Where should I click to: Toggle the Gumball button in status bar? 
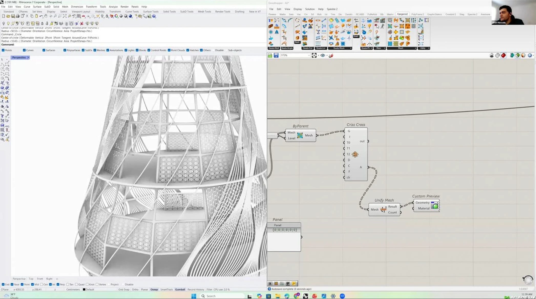[x=180, y=290]
